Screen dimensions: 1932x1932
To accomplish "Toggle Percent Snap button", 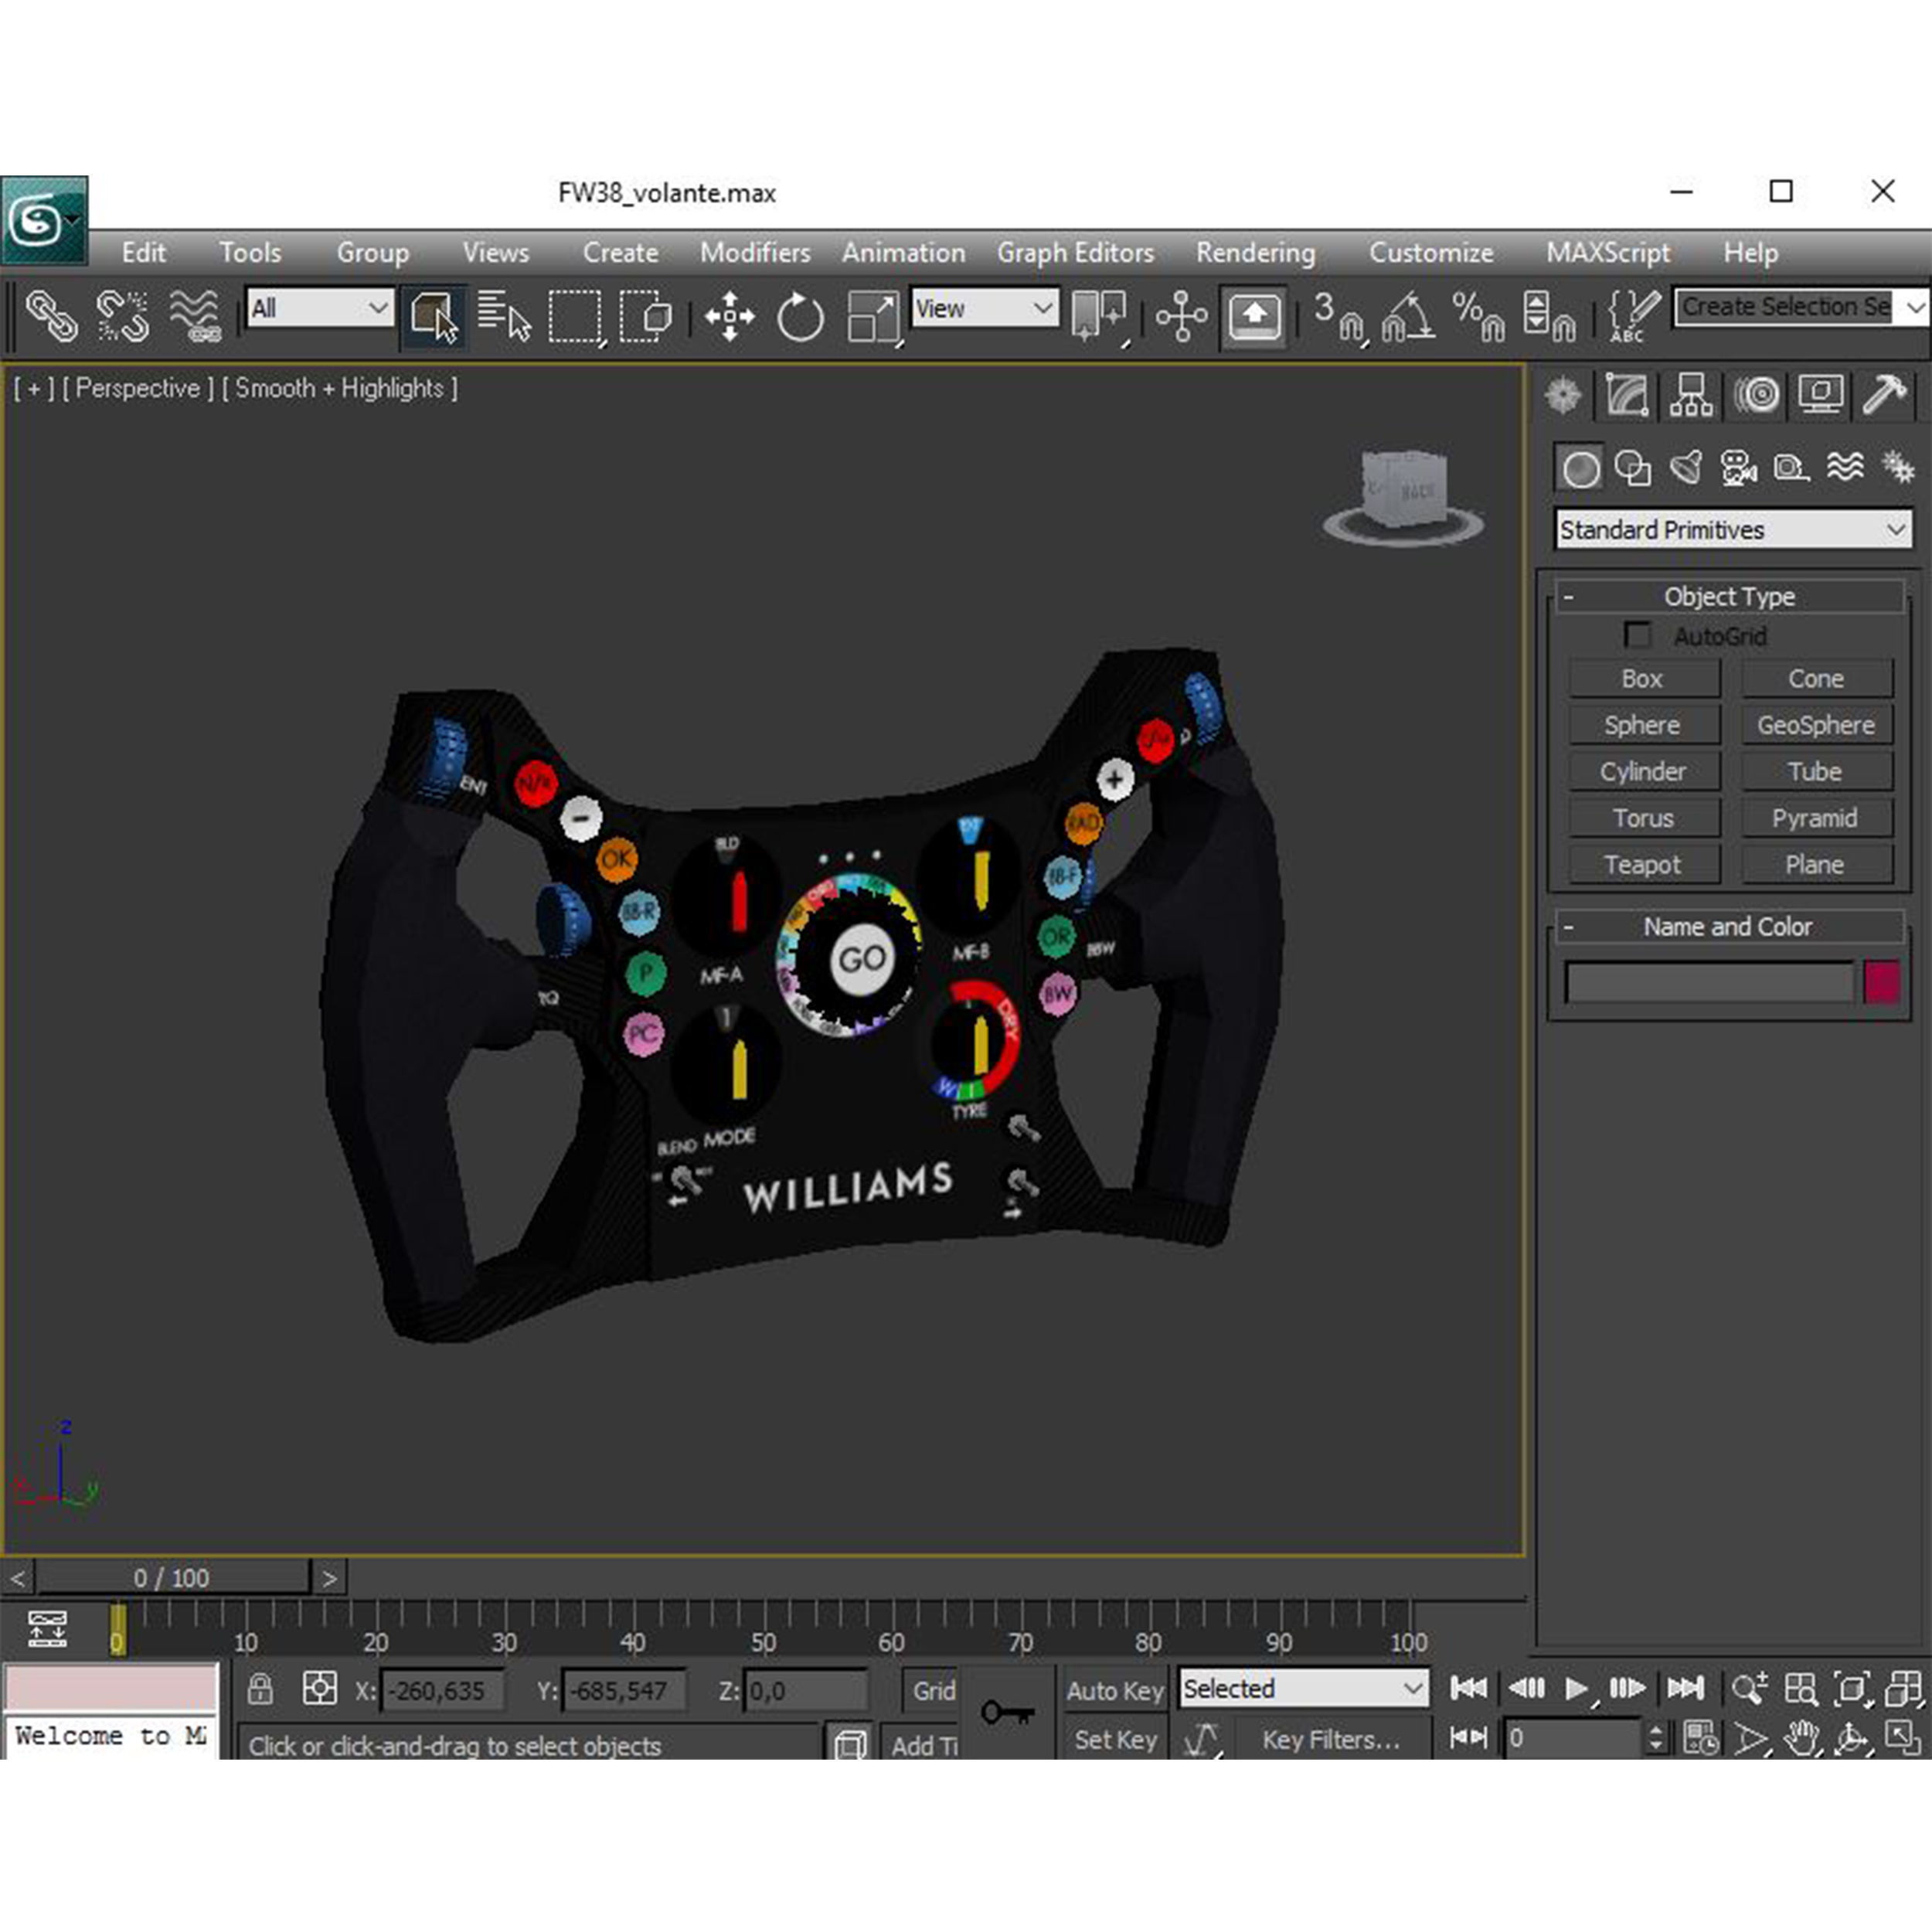I will pyautogui.click(x=1478, y=317).
